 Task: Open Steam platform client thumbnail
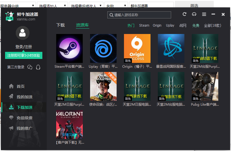(69, 48)
